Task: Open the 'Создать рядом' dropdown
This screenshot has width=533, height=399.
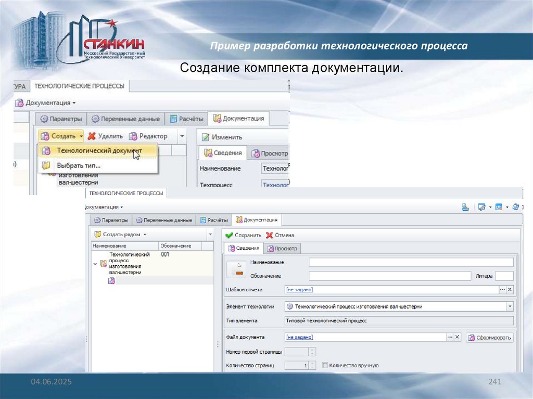Action: tap(145, 235)
